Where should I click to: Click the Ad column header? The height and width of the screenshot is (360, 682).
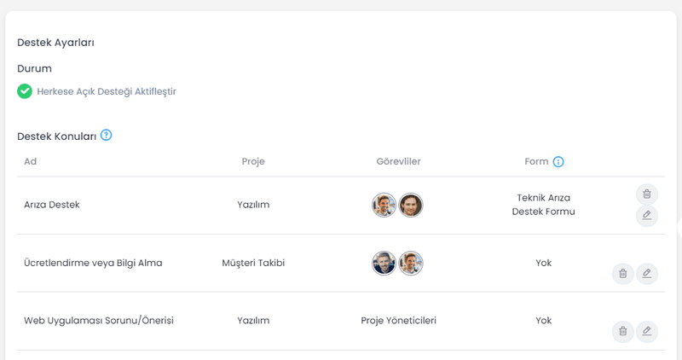31,161
